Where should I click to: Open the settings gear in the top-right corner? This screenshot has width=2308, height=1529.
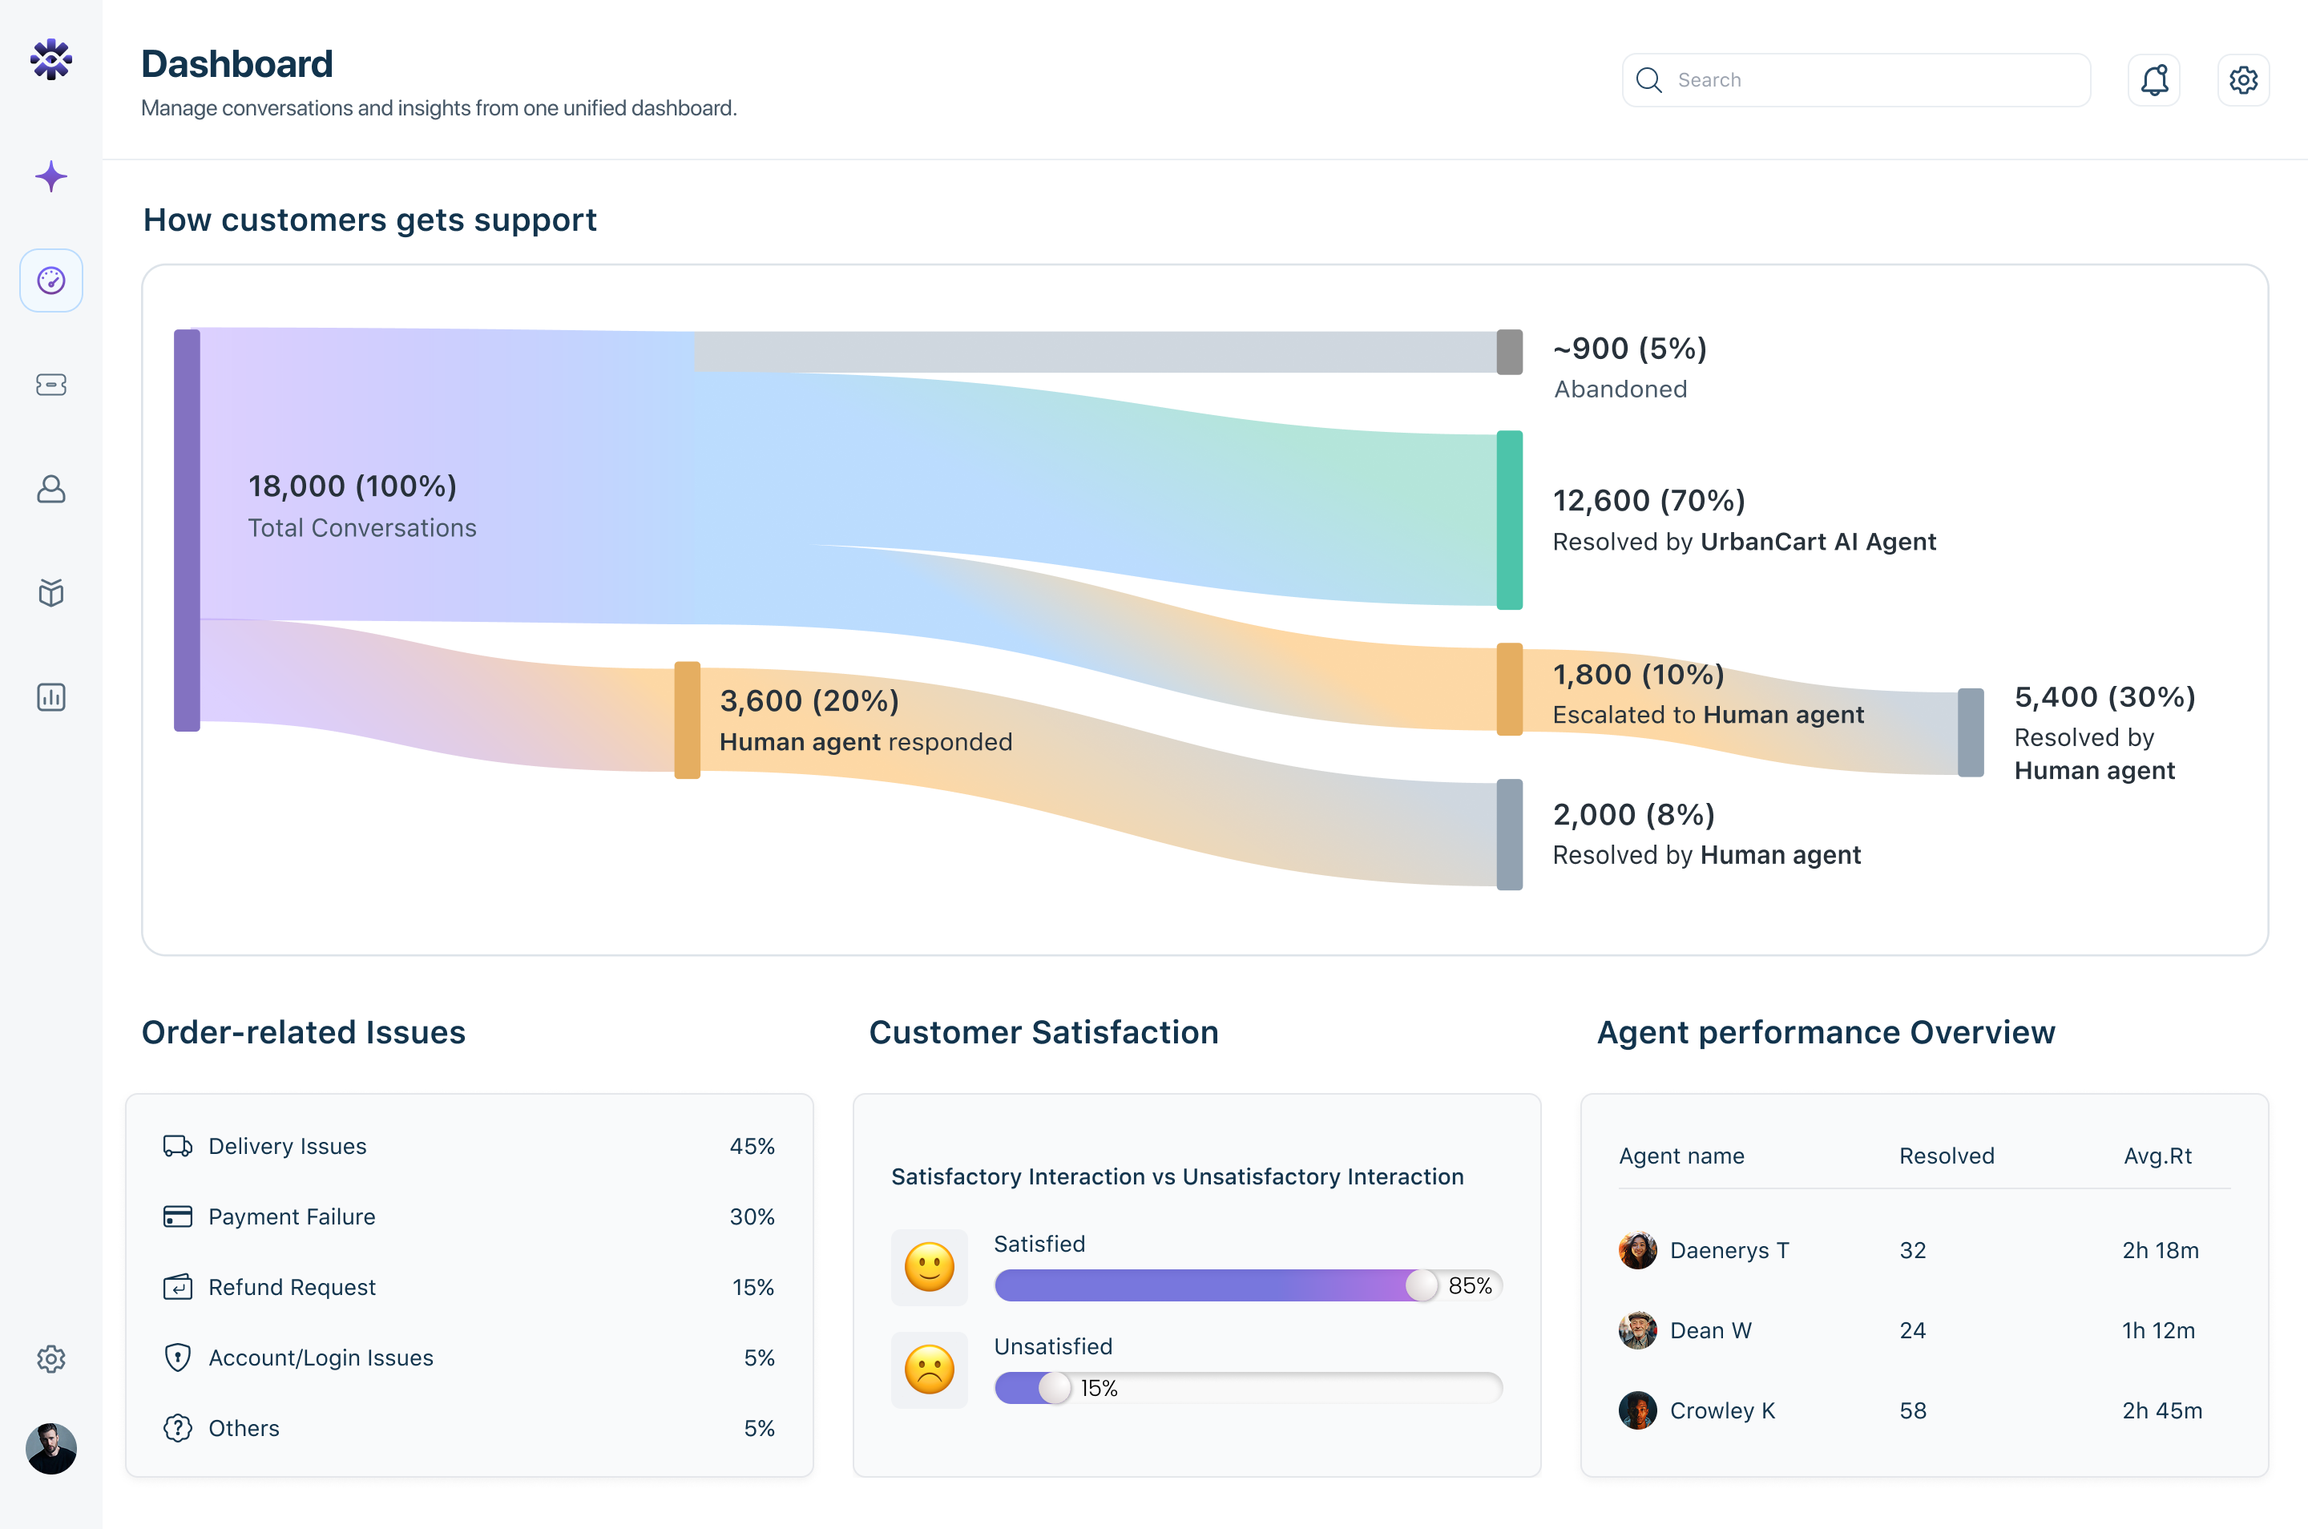coord(2244,79)
